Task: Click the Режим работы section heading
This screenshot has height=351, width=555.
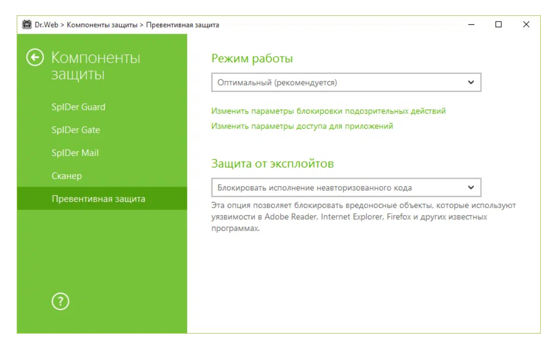Action: [252, 58]
